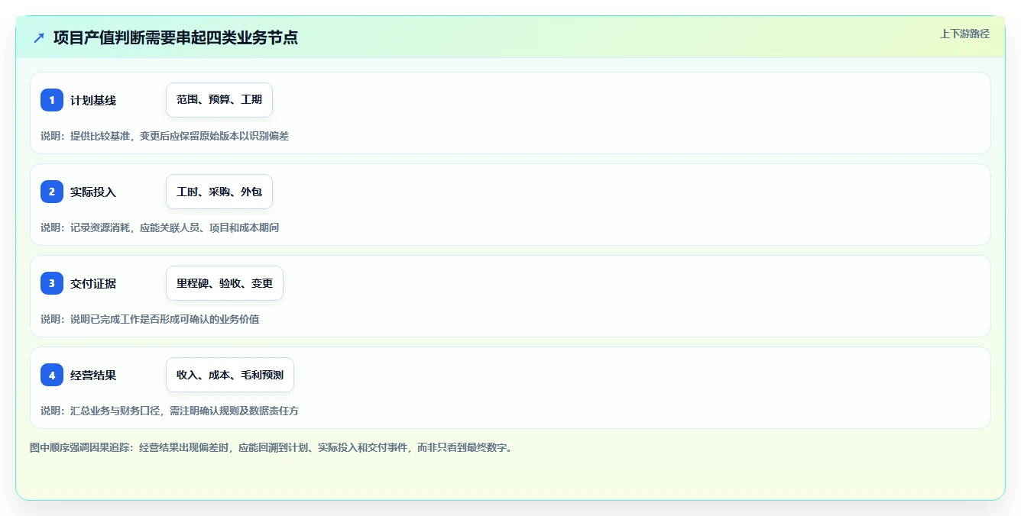The image size is (1021, 516).
Task: Click the 经营结果 node label
Action: coord(93,375)
